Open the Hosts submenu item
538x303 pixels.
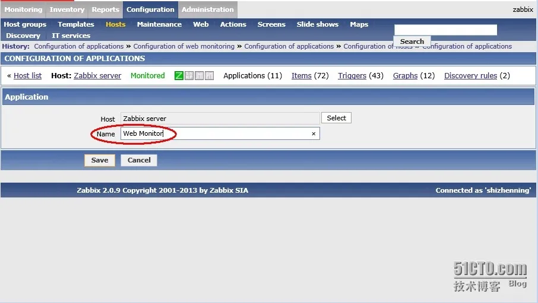click(x=116, y=24)
